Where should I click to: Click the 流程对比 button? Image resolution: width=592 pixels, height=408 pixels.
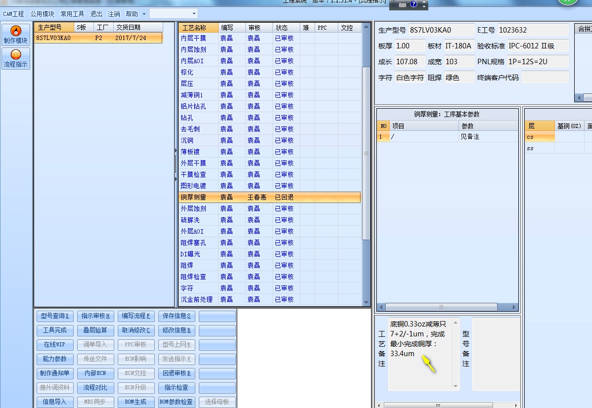click(x=95, y=388)
